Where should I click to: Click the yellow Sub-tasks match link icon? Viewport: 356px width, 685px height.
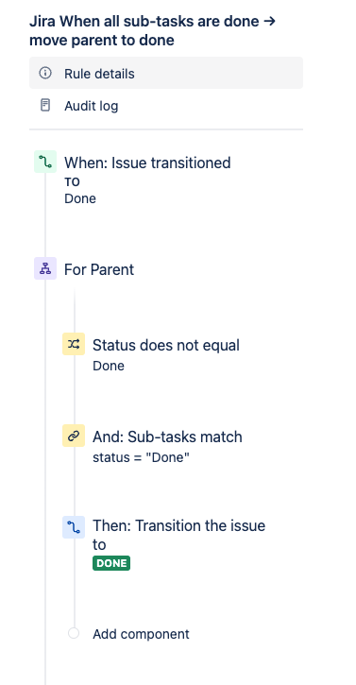(74, 436)
